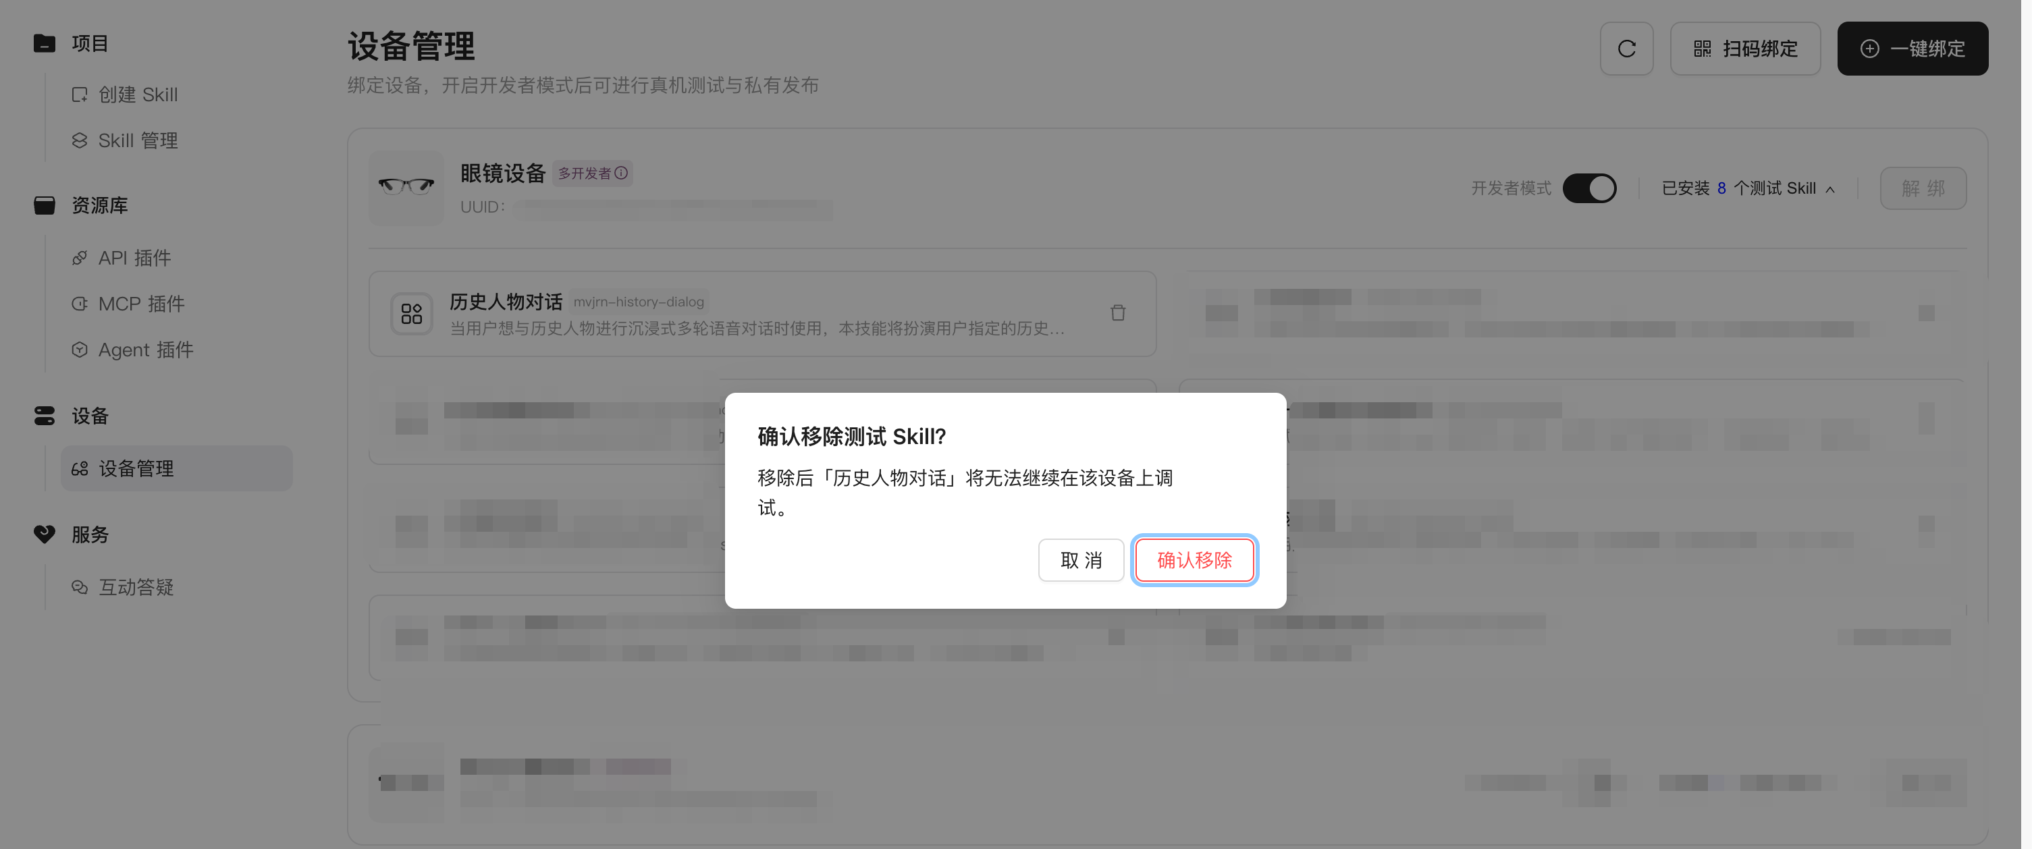The height and width of the screenshot is (849, 2032).
Task: Click the 历史人物对话 skill grid icon
Action: tap(412, 314)
